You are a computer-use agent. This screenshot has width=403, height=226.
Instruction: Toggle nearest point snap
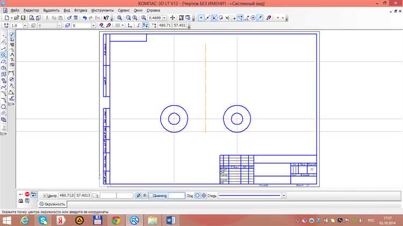point(201,18)
